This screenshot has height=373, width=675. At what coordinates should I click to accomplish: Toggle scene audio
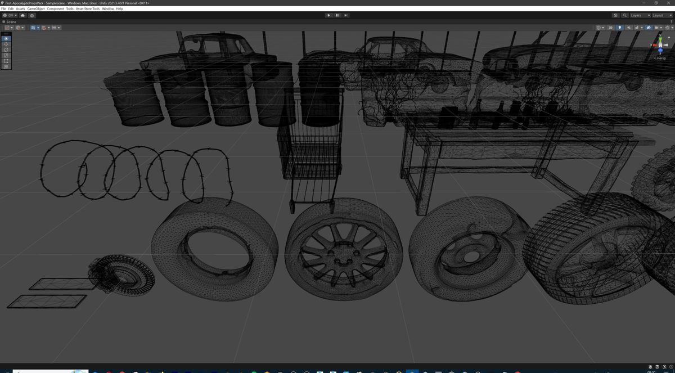pos(629,27)
